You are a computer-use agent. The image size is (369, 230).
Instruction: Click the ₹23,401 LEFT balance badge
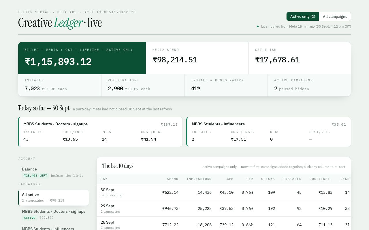pos(35,176)
